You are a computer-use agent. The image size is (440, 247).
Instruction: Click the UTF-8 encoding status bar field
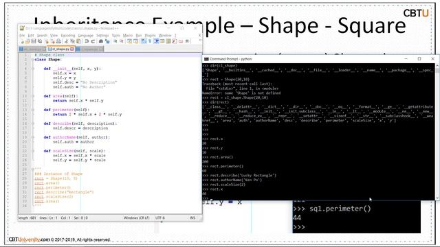coord(160,217)
